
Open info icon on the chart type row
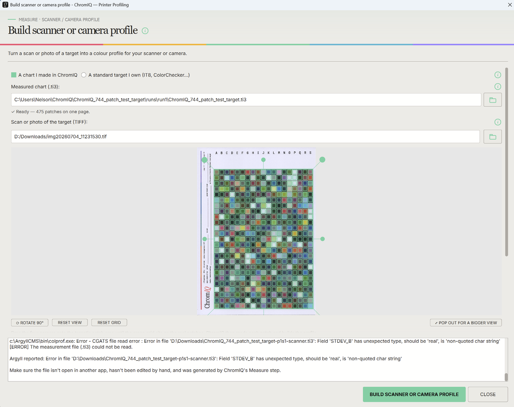(x=498, y=75)
